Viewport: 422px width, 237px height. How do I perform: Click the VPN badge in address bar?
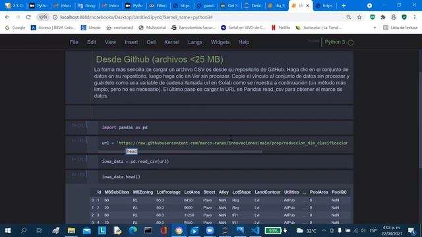coord(43,17)
